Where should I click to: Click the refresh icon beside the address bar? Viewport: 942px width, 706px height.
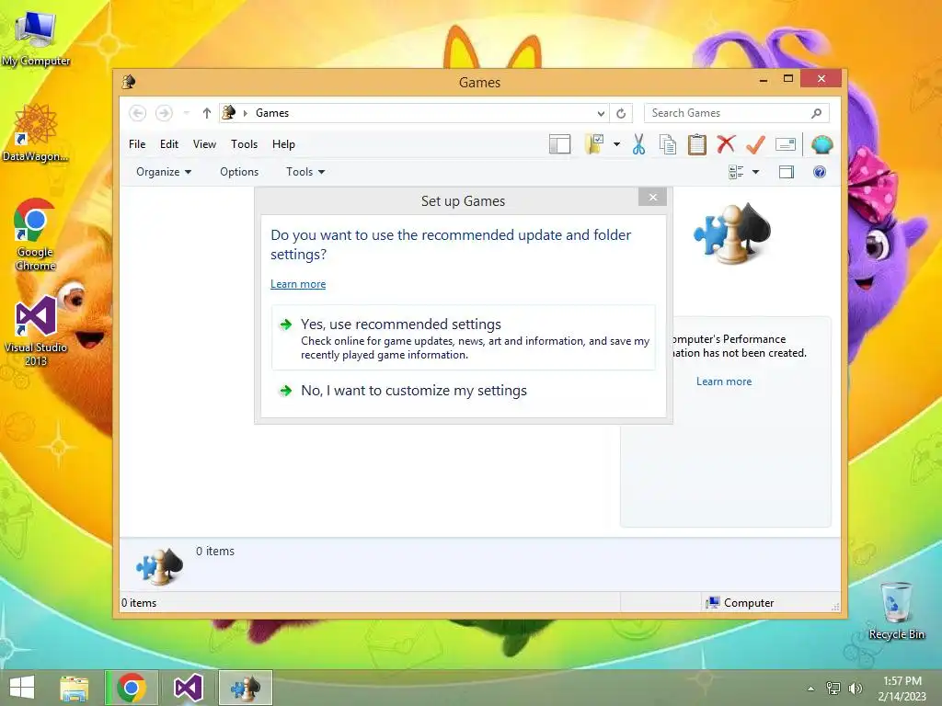tap(621, 113)
